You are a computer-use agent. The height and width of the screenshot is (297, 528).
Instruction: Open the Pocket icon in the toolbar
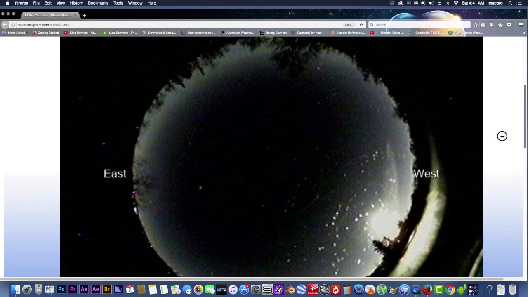(x=509, y=25)
